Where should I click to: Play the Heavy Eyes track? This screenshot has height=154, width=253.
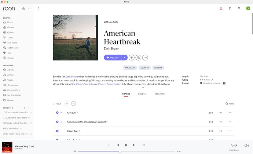tap(57, 131)
